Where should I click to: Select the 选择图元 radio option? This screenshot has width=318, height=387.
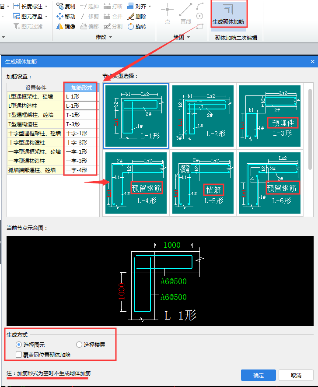pyautogui.click(x=19, y=345)
